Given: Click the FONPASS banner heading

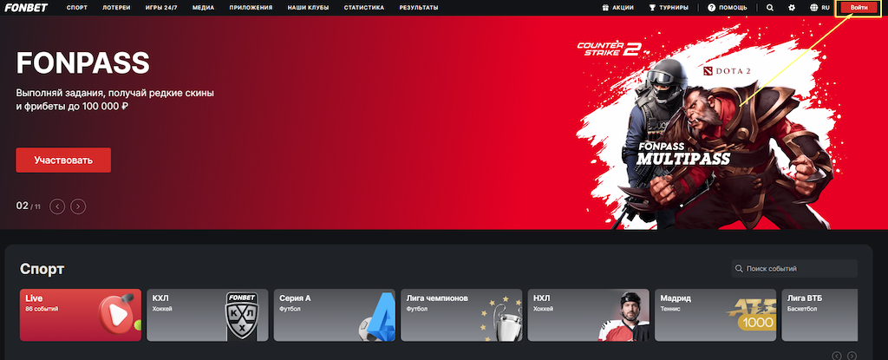Looking at the screenshot, I should click(82, 63).
